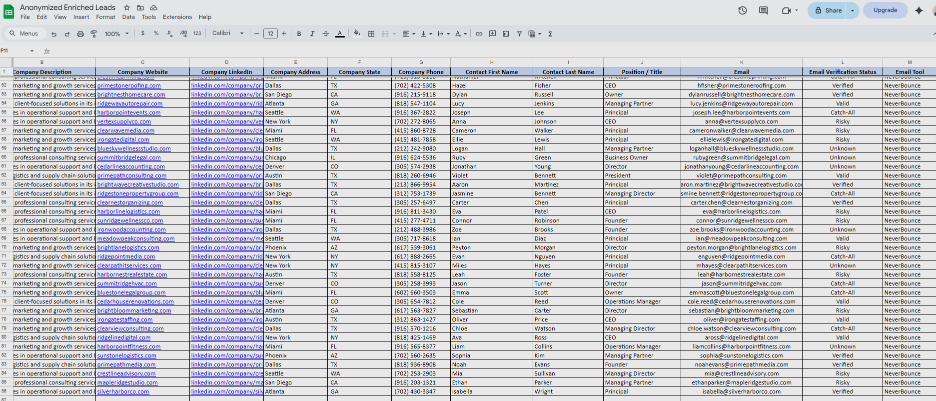Open the Insert menu
Viewport: 936px width, 401px height.
(81, 17)
